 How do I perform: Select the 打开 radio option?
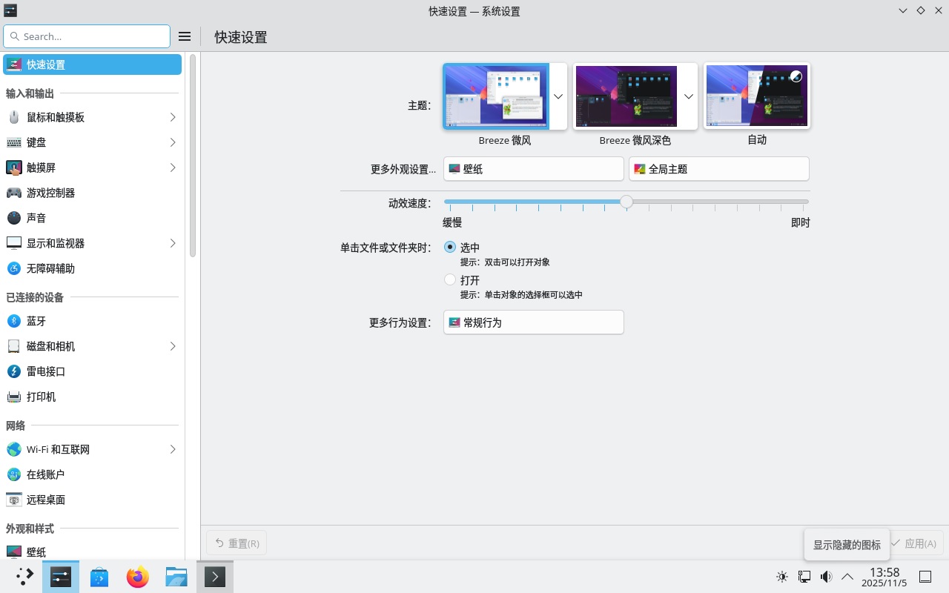point(450,279)
